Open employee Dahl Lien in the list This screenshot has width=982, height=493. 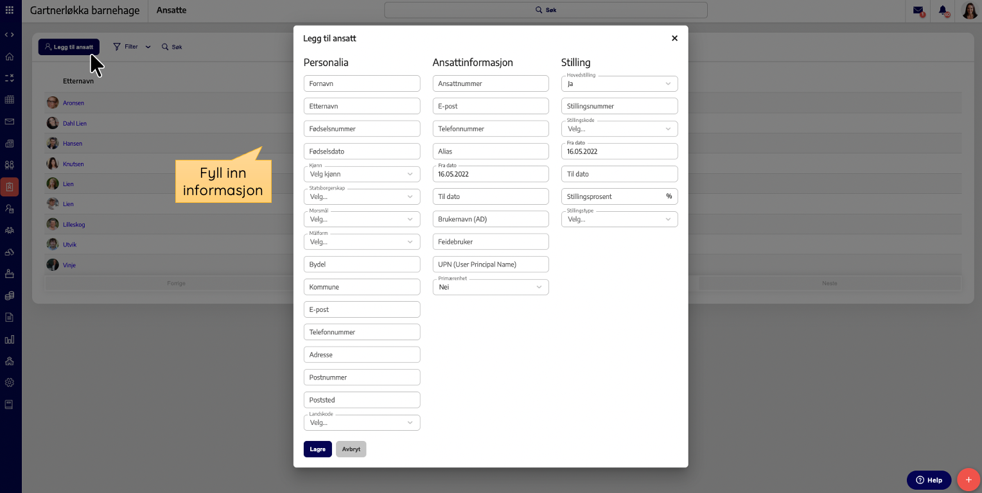point(75,123)
